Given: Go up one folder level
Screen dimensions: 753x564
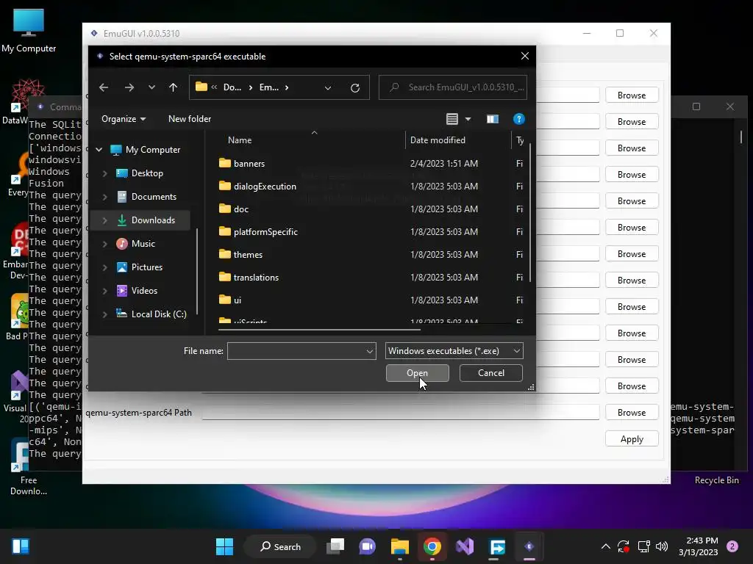Looking at the screenshot, I should pos(174,87).
